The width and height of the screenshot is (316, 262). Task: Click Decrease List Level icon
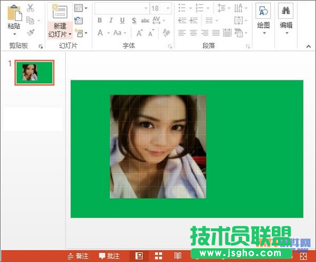coord(182,20)
